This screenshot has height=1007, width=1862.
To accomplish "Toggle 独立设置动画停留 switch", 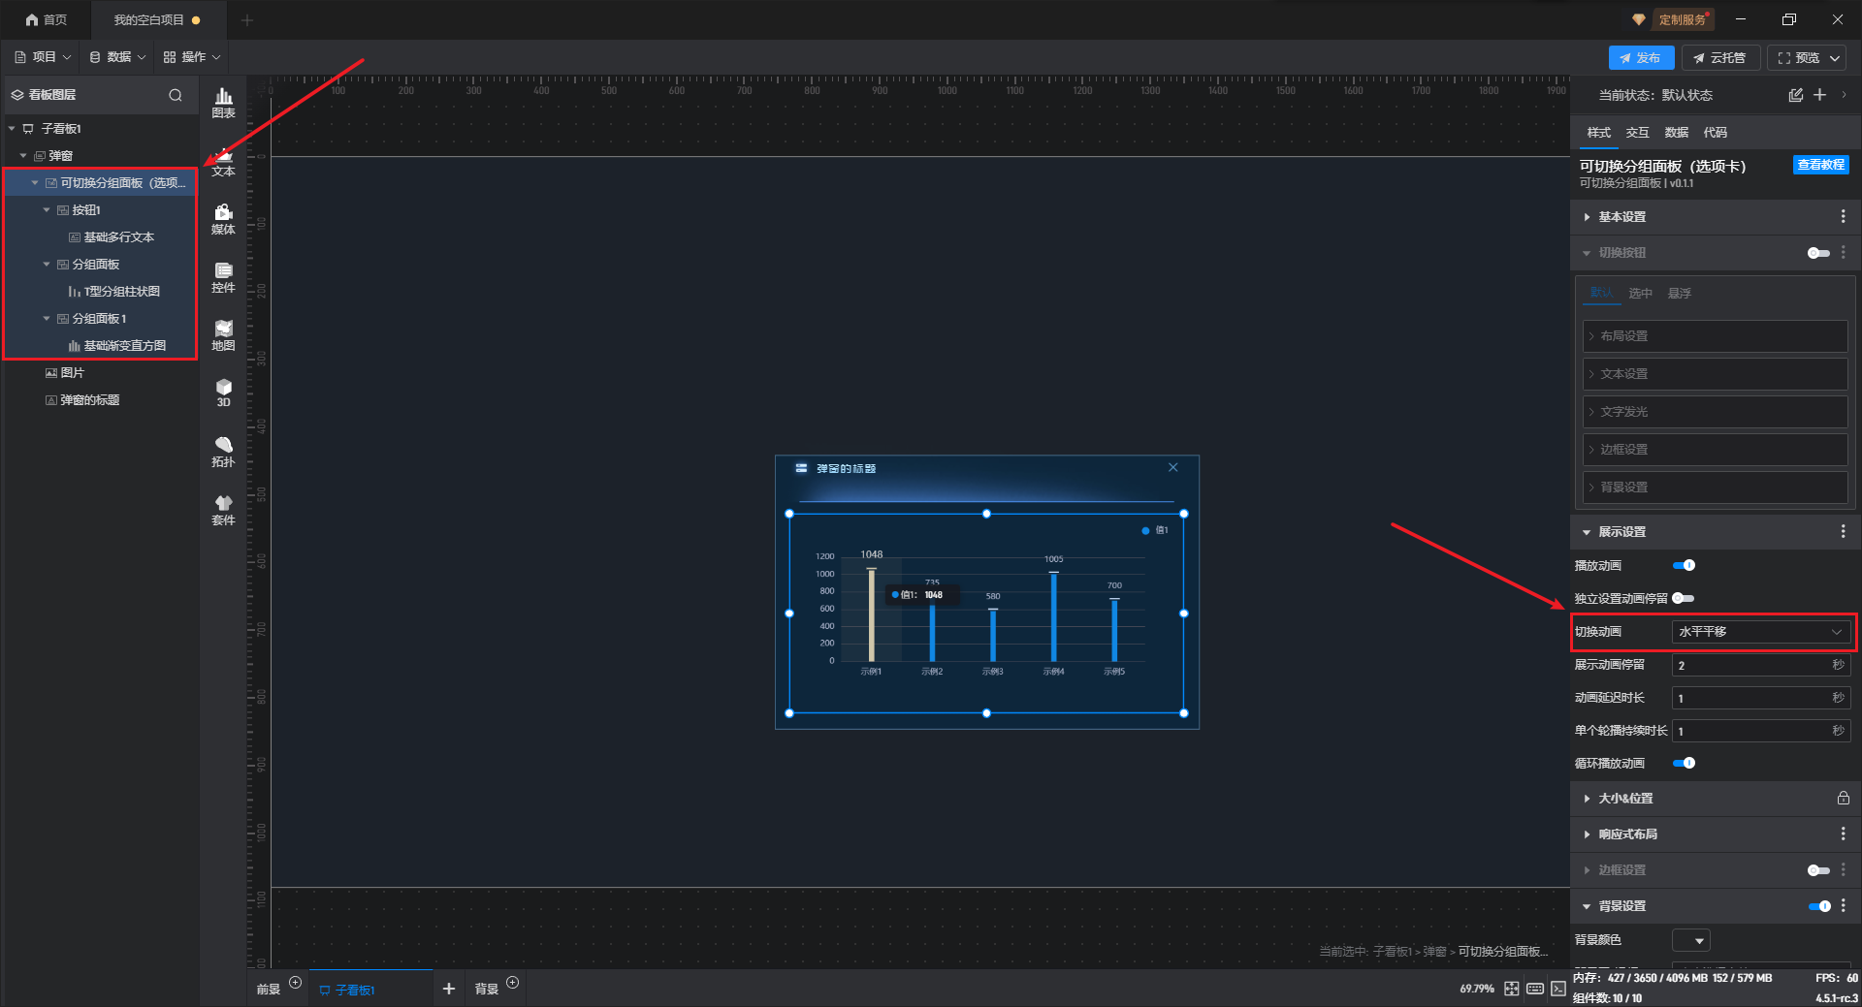I will [1684, 599].
